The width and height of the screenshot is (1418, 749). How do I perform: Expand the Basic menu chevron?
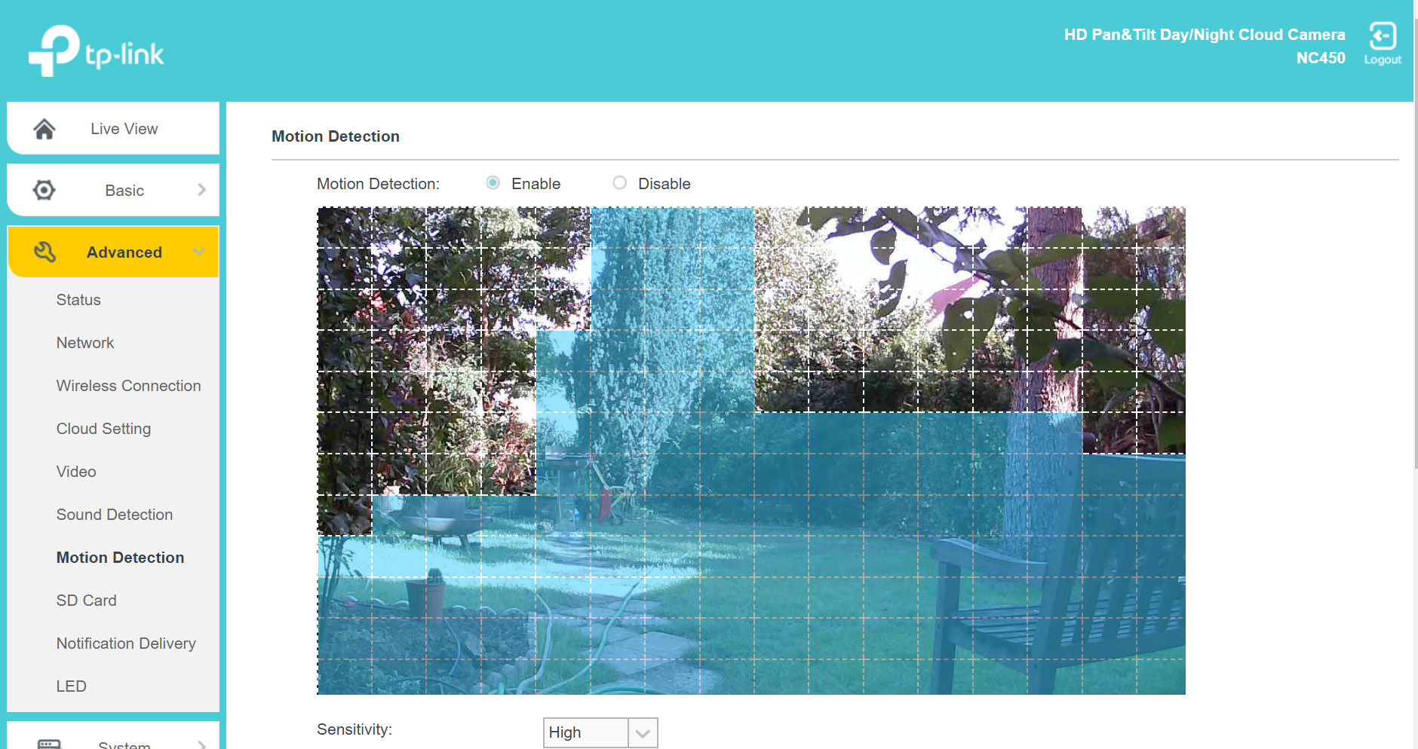[x=201, y=190]
